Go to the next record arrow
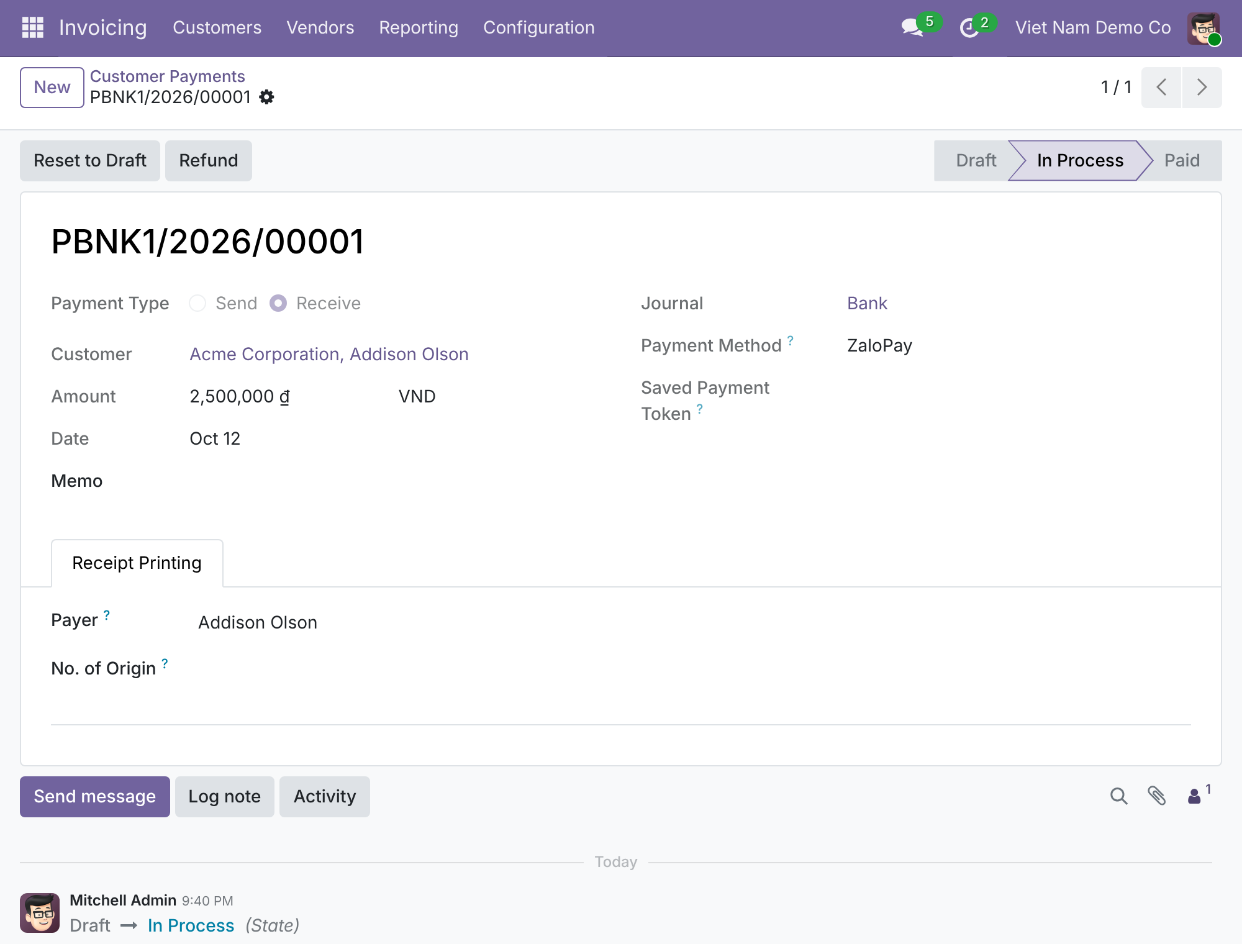 coord(1202,87)
